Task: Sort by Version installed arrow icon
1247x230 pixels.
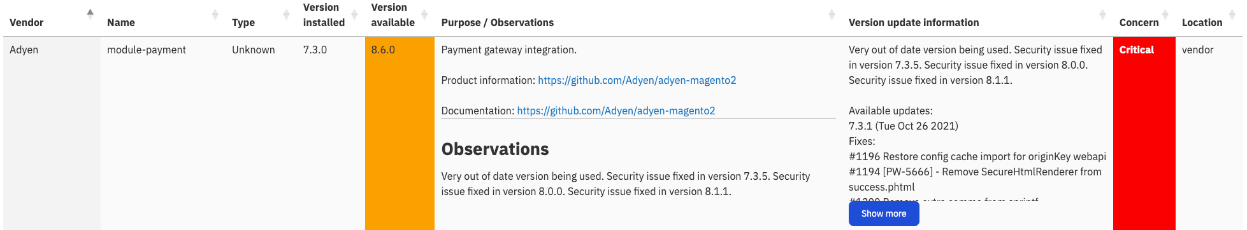Action: tap(355, 15)
